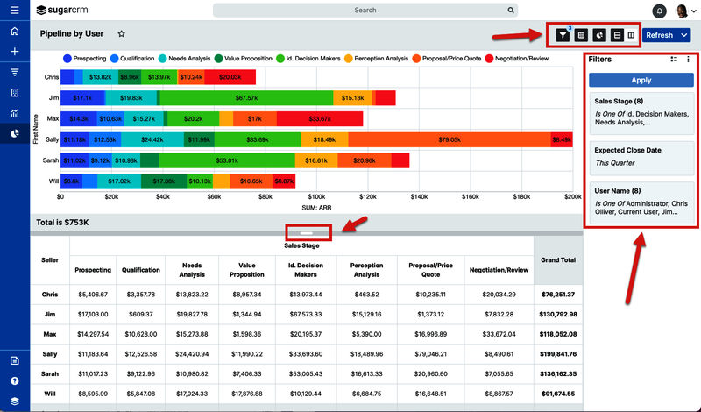Image resolution: width=701 pixels, height=412 pixels.
Task: Open the Expected Close Date filter
Action: [x=641, y=157]
